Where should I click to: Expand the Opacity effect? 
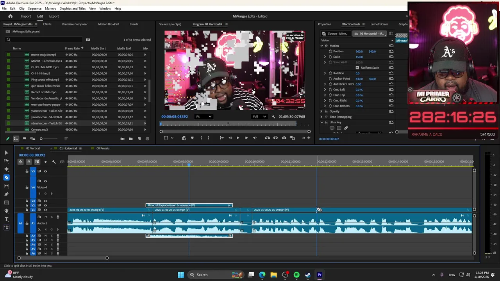point(322,112)
